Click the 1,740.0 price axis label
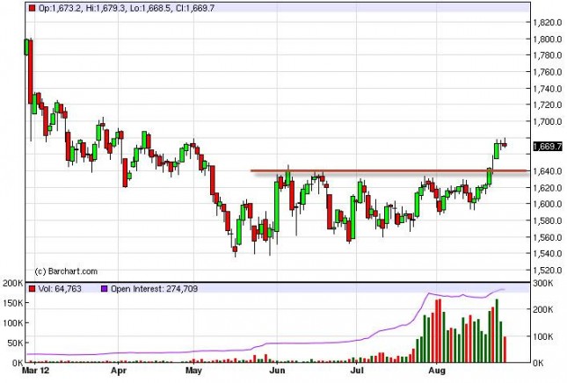Viewport: 567px width, 383px height. [x=548, y=89]
